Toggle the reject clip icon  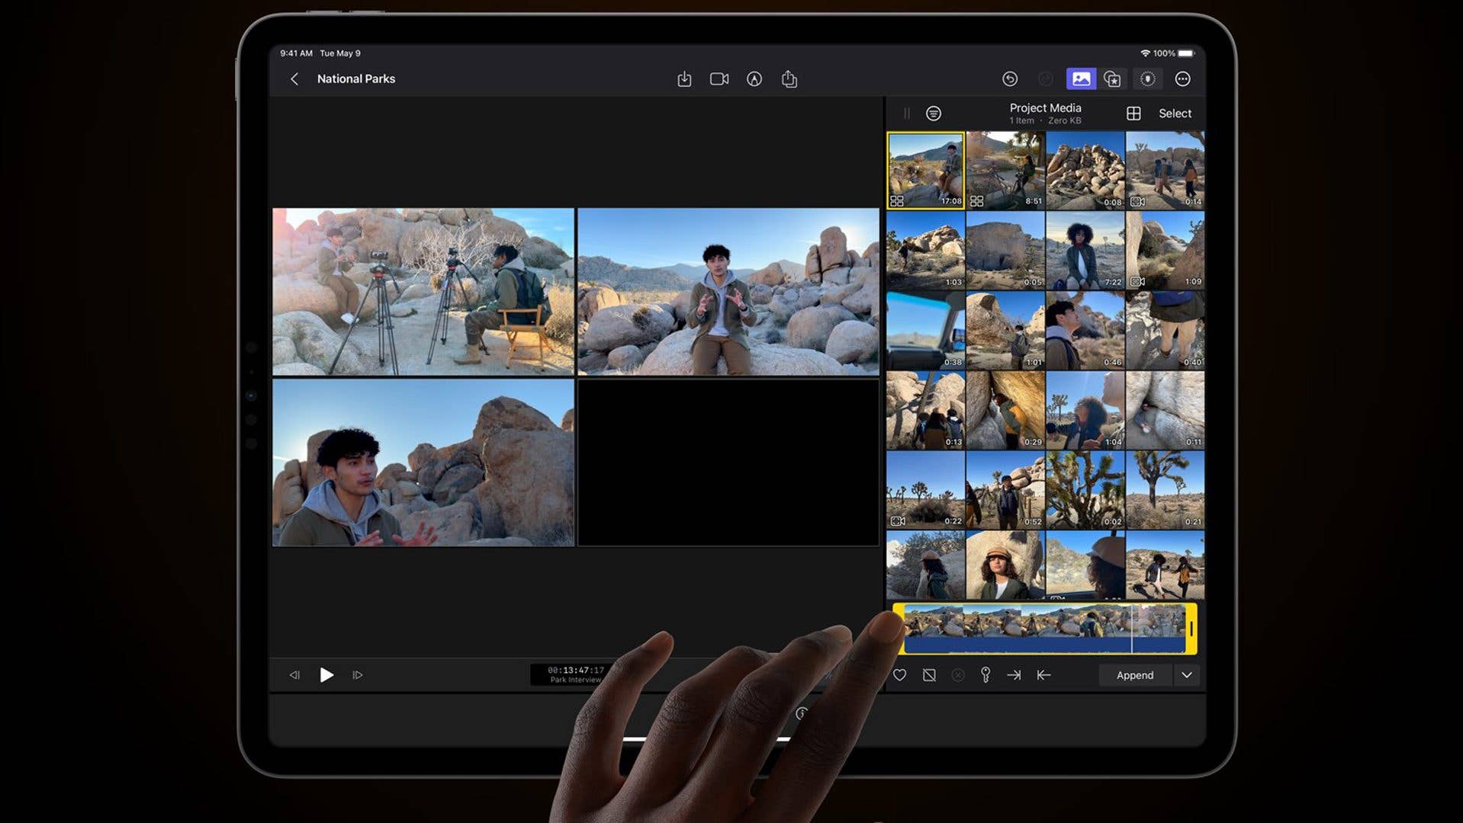[929, 674]
